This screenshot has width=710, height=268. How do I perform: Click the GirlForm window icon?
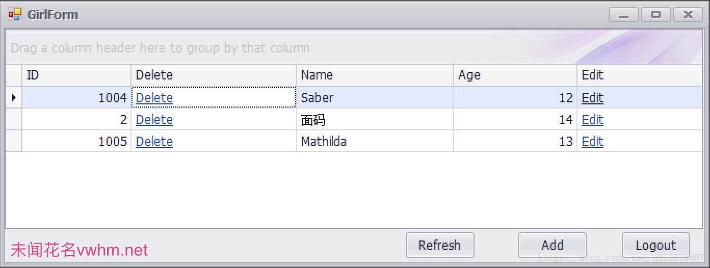coord(15,15)
